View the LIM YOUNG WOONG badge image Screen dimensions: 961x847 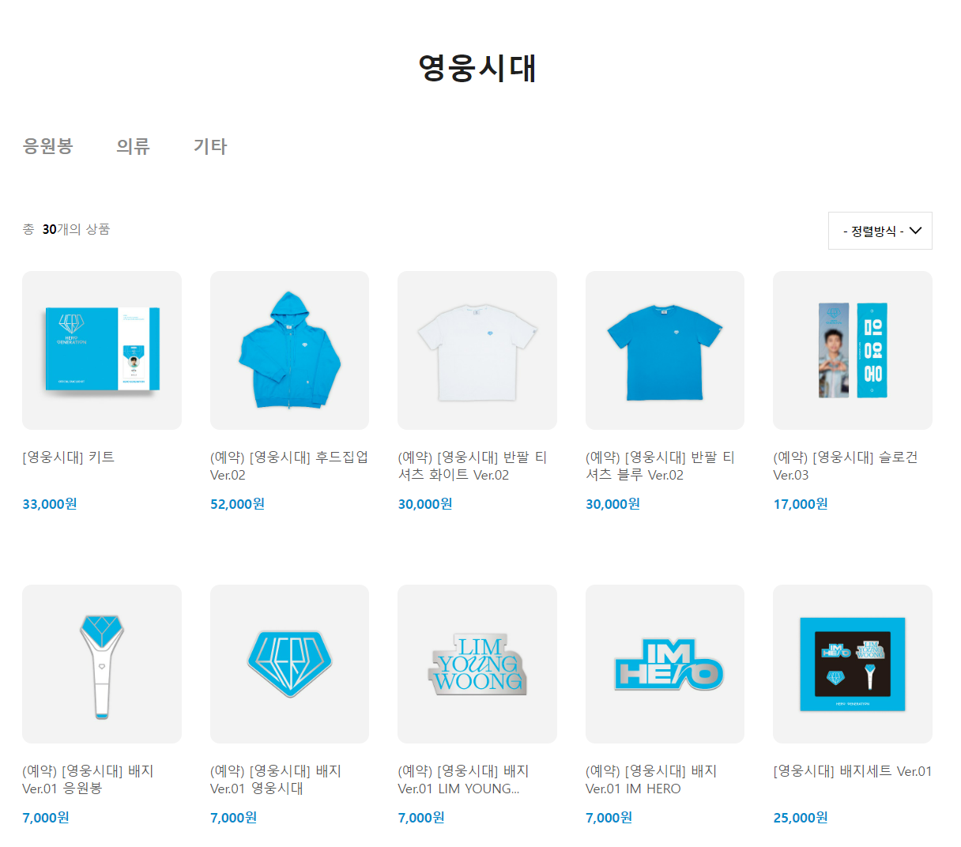(x=477, y=664)
